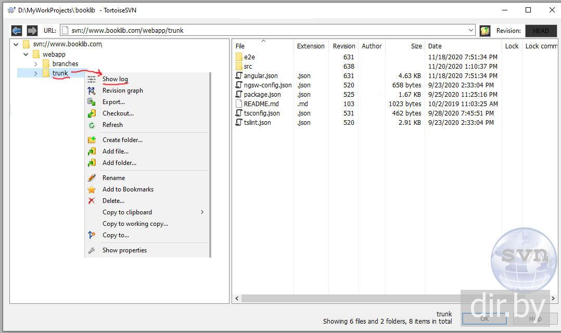This screenshot has width=561, height=333.
Task: Click the horizontal scrollbar in file list
Action: (x=364, y=299)
